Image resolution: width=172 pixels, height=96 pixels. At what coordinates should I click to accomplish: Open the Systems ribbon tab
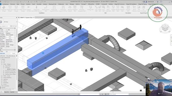[28, 4]
